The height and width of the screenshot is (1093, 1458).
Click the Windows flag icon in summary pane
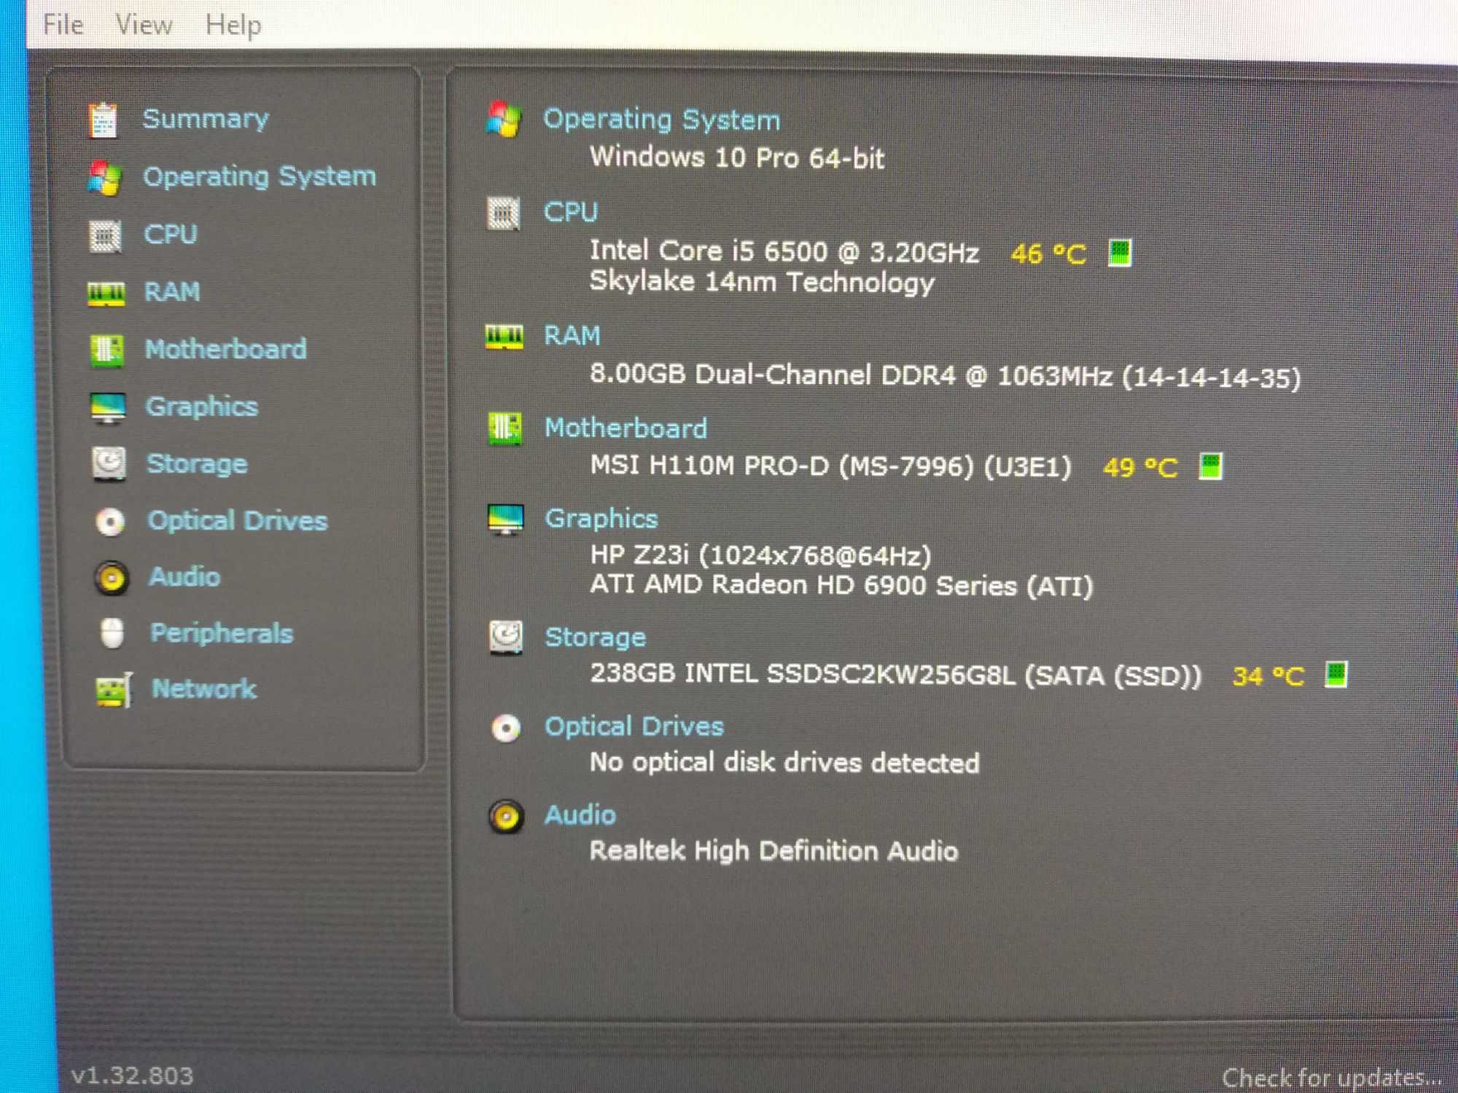[504, 120]
